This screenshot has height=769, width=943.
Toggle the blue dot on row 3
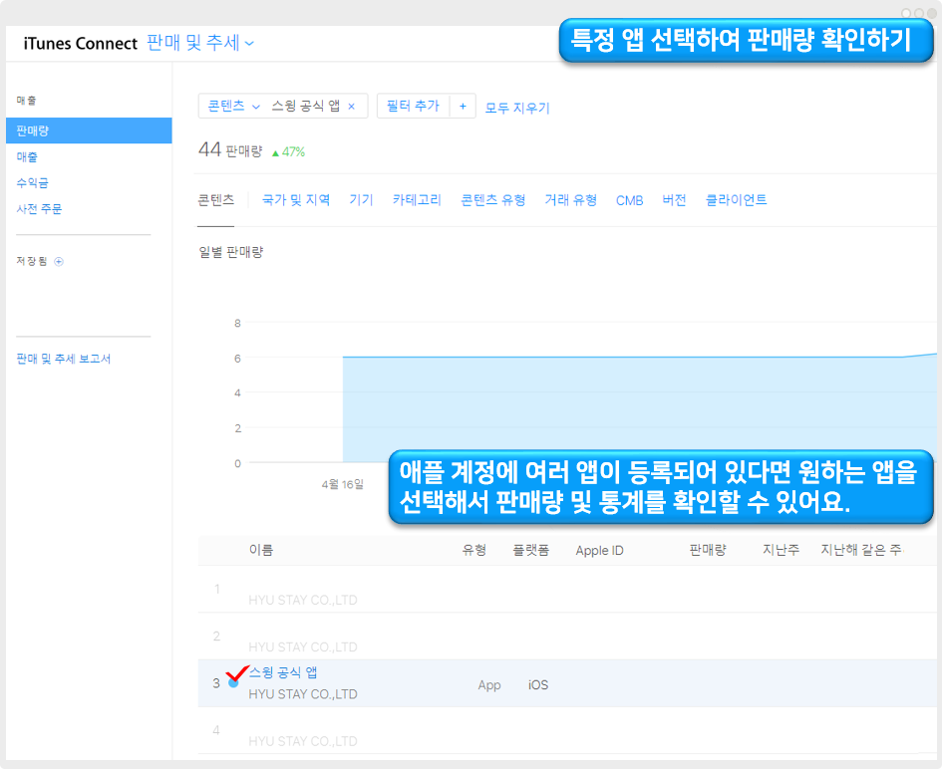233,683
